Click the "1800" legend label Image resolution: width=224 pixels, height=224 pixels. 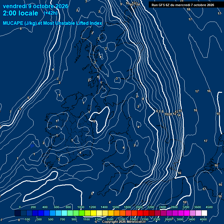pyautogui.click(x=127, y=207)
